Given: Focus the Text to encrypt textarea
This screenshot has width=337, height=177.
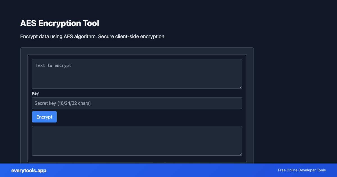Looking at the screenshot, I should pyautogui.click(x=137, y=74).
